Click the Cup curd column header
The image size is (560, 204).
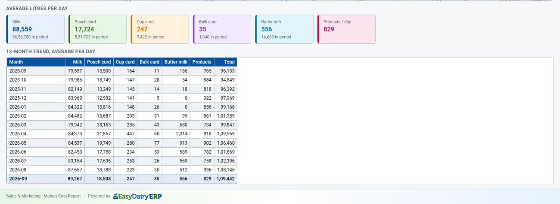(x=125, y=62)
